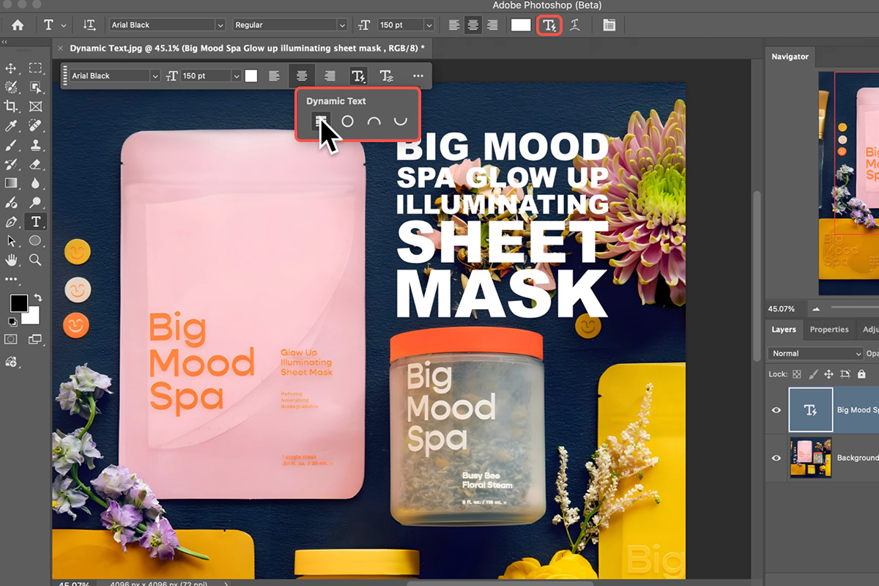Select the Clone Stamp tool
Image resolution: width=879 pixels, height=586 pixels.
pos(35,145)
